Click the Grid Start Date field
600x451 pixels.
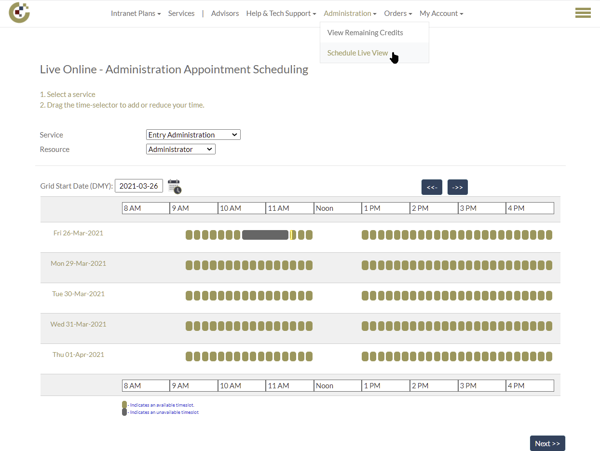(x=139, y=186)
